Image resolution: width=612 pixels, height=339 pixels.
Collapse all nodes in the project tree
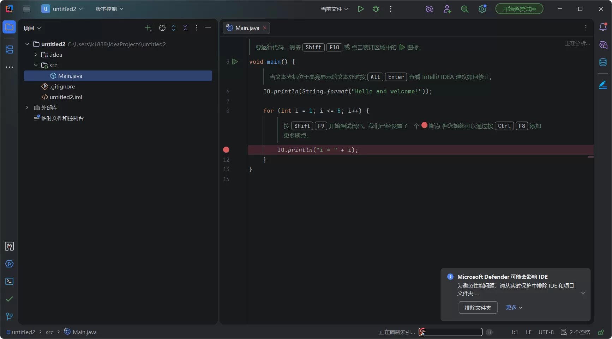coord(185,28)
